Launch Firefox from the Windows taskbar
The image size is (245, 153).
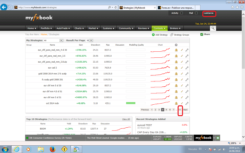pyautogui.click(x=52, y=149)
